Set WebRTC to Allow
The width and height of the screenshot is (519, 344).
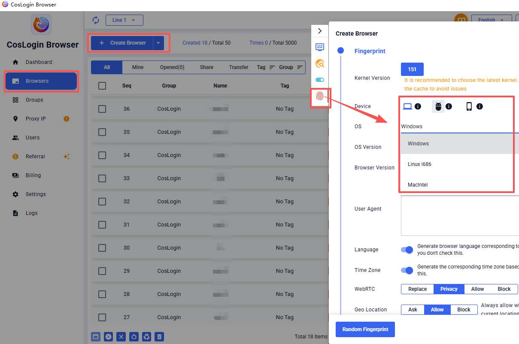pyautogui.click(x=477, y=289)
